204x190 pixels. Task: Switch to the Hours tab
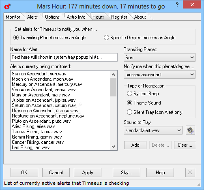(x=98, y=17)
